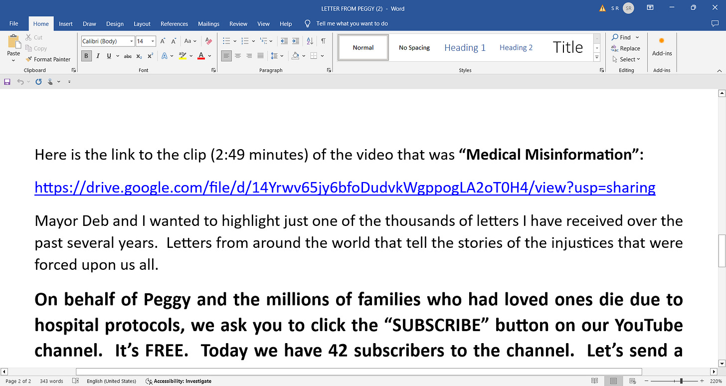Click the Format Painter tool
The image size is (726, 386).
click(48, 59)
